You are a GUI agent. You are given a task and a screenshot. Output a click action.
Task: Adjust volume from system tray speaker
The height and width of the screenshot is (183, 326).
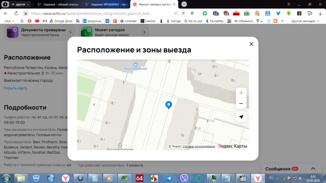[301, 178]
